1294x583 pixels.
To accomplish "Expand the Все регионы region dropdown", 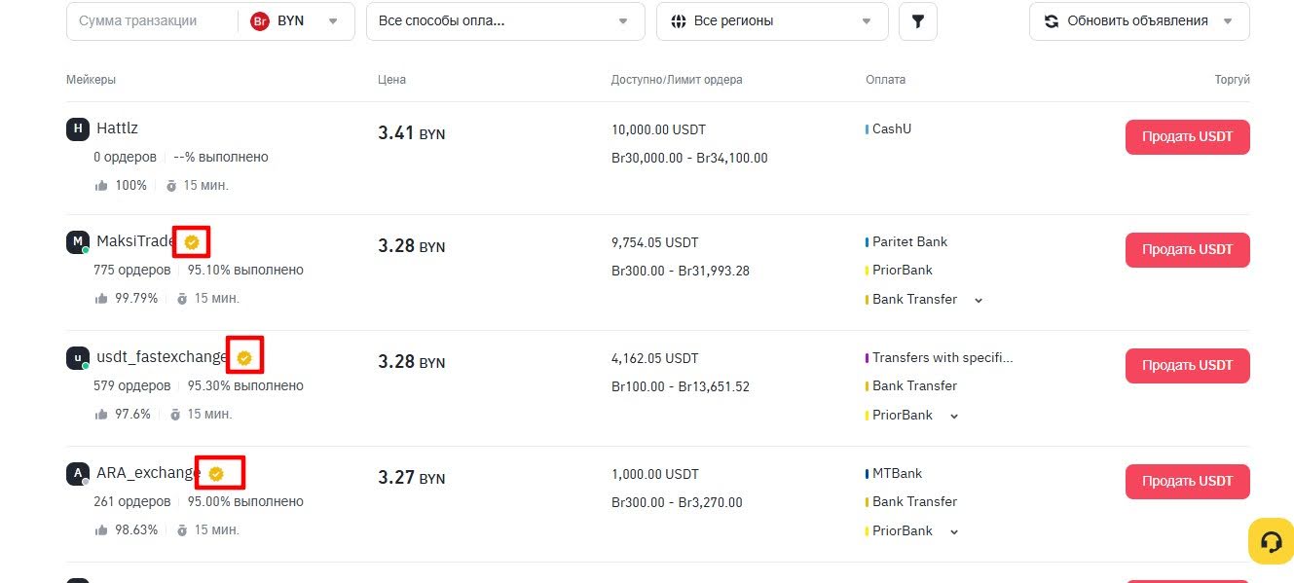I will tap(771, 21).
